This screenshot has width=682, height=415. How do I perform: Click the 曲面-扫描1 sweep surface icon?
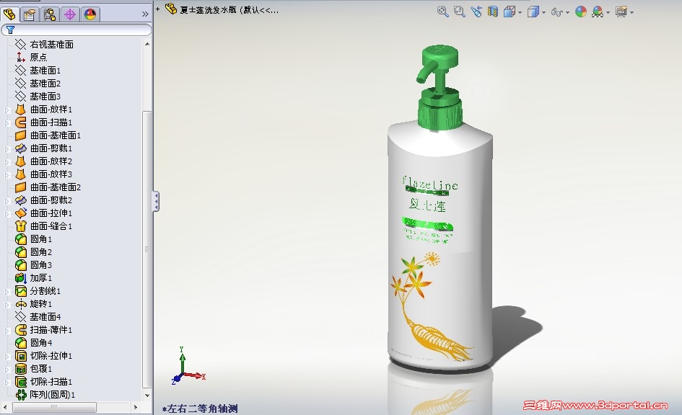pos(20,122)
